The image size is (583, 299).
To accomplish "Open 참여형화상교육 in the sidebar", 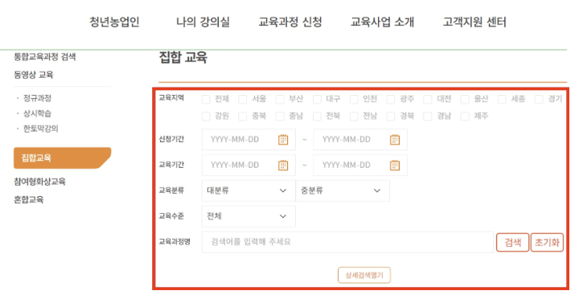I will click(x=39, y=182).
